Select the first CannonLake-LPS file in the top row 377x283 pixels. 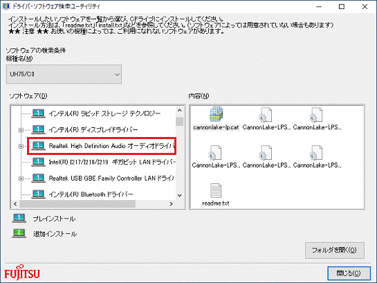[x=266, y=114]
